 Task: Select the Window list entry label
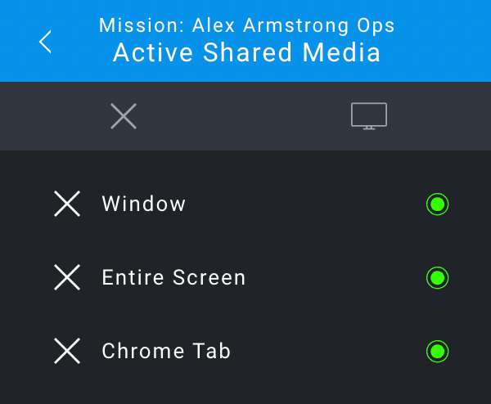144,204
